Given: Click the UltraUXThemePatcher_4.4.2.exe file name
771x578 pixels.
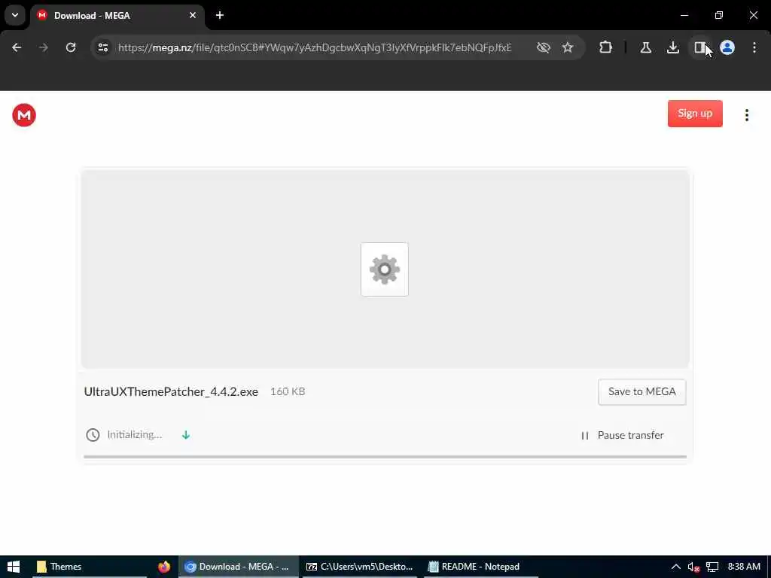Looking at the screenshot, I should [171, 391].
